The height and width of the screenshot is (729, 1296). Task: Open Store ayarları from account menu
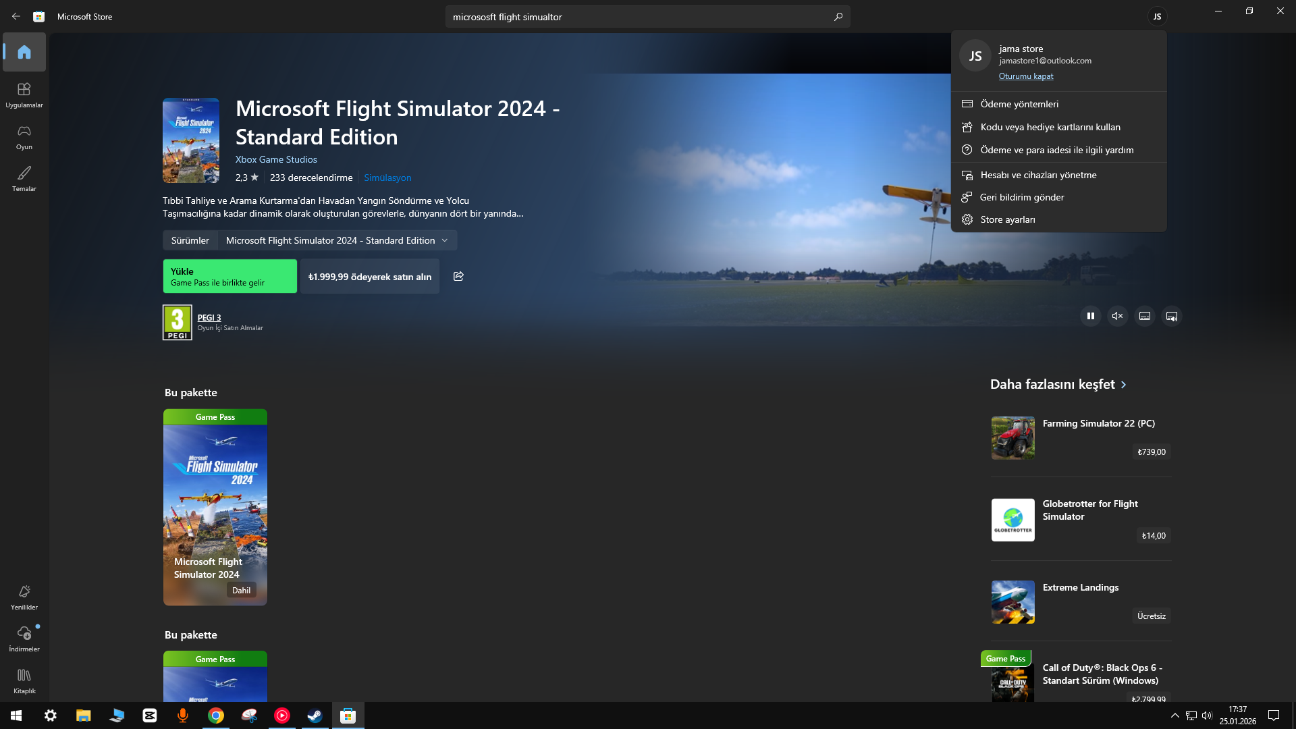[1059, 219]
